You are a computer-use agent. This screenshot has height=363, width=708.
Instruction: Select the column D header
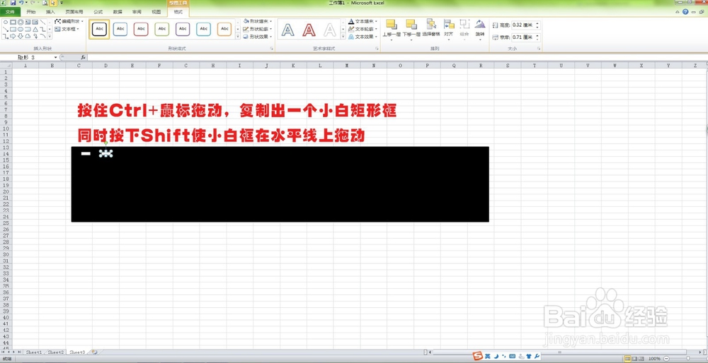point(105,65)
